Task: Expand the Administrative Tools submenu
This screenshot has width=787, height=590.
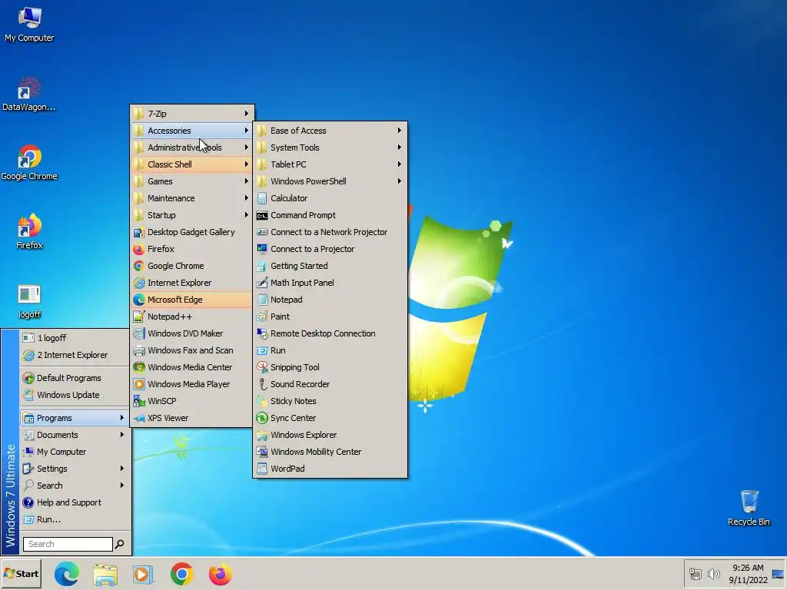Action: [191, 147]
